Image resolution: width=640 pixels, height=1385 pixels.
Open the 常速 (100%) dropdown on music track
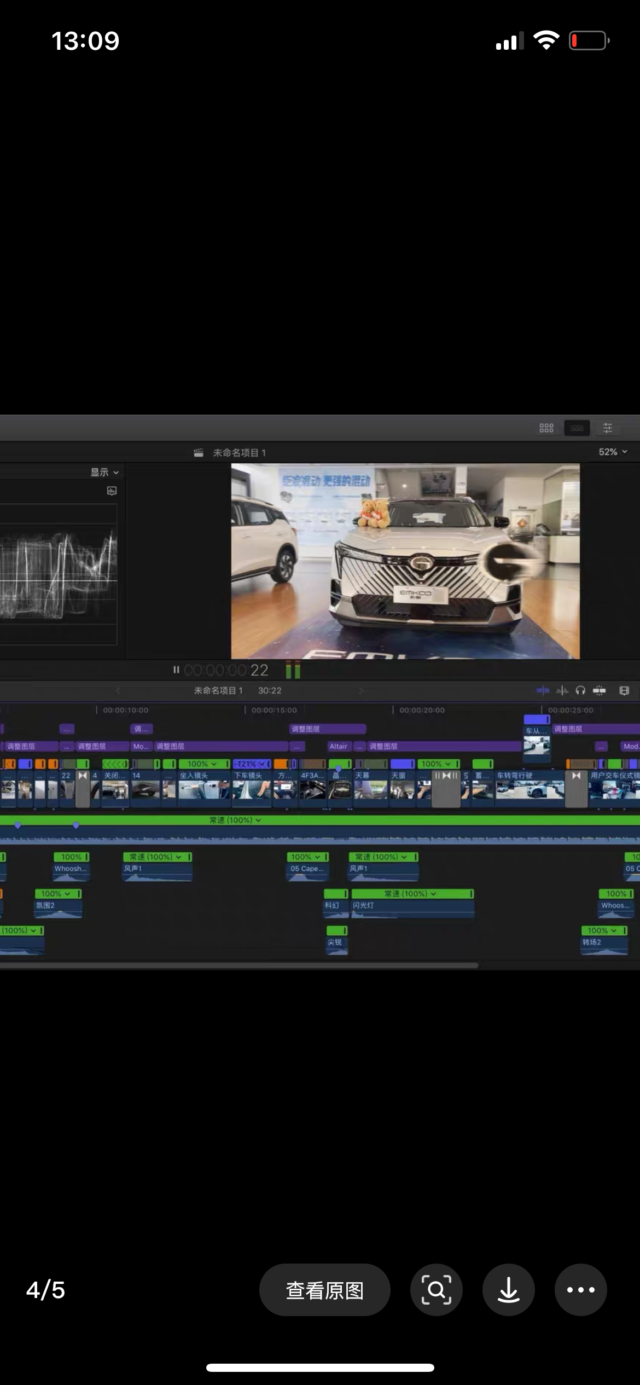coord(235,820)
